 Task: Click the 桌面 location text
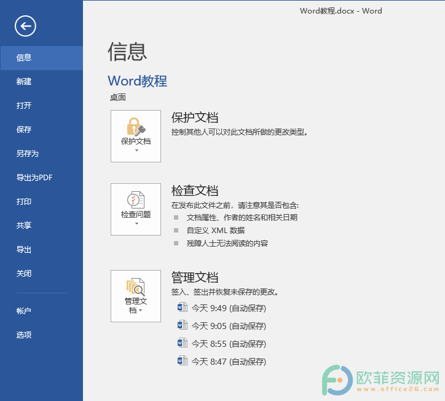118,97
